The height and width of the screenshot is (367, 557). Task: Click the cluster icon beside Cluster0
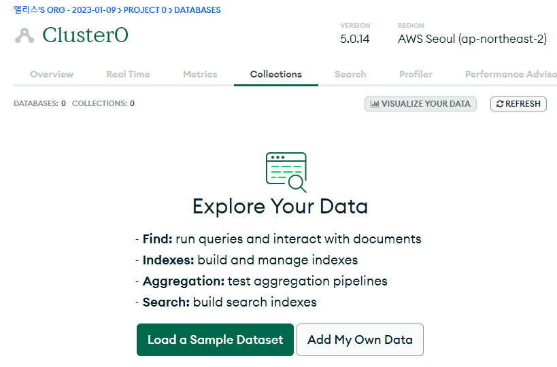[x=24, y=35]
